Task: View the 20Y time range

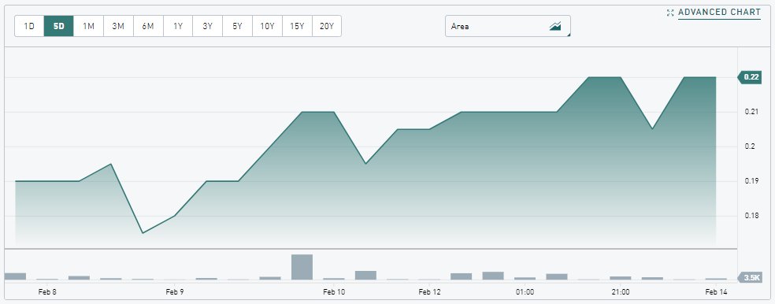Action: [327, 26]
